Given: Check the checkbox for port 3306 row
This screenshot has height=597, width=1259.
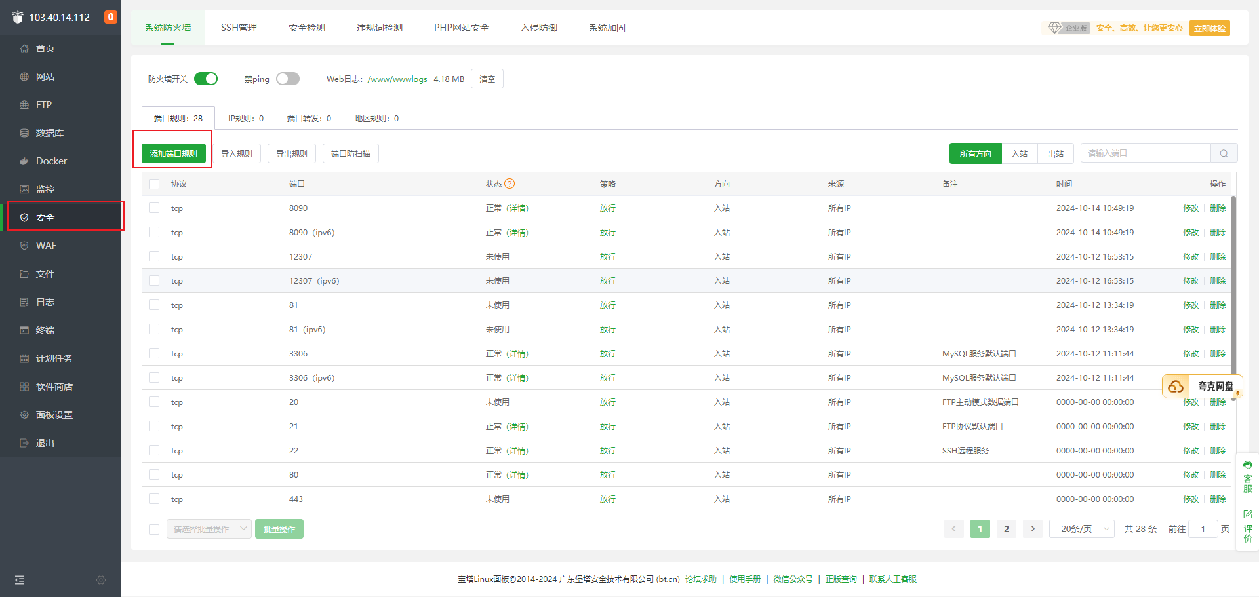Looking at the screenshot, I should coord(154,353).
